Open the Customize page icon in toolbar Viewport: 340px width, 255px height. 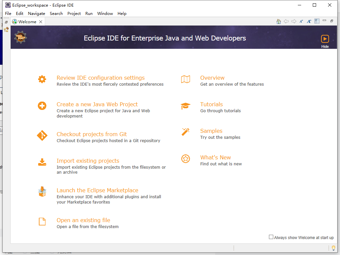[x=317, y=21]
